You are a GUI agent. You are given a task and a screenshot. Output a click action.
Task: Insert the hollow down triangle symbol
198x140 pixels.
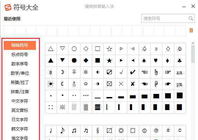[62, 49]
